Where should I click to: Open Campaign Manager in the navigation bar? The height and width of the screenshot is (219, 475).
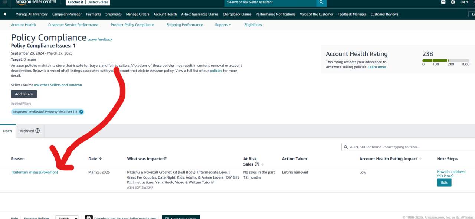point(67,14)
